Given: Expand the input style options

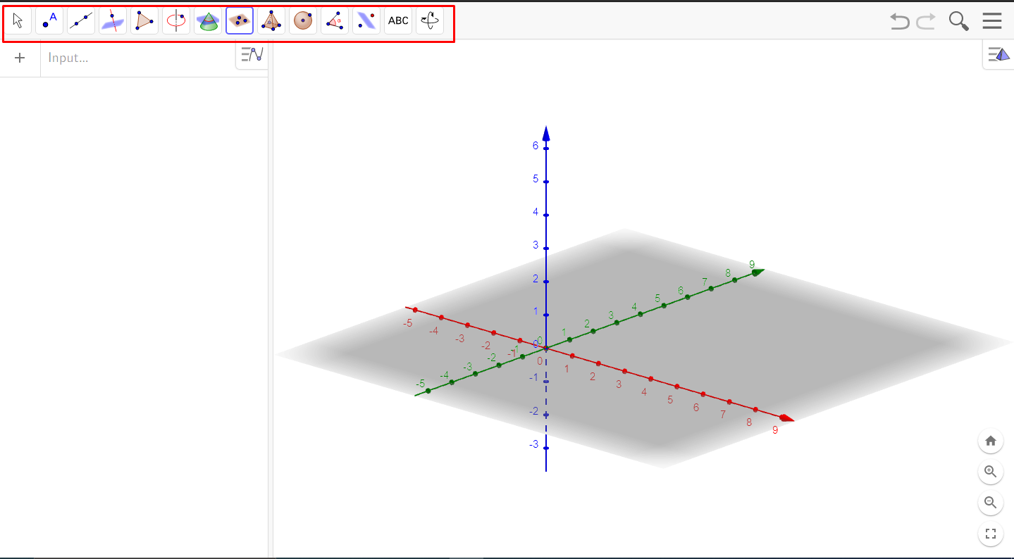Looking at the screenshot, I should click(x=251, y=55).
